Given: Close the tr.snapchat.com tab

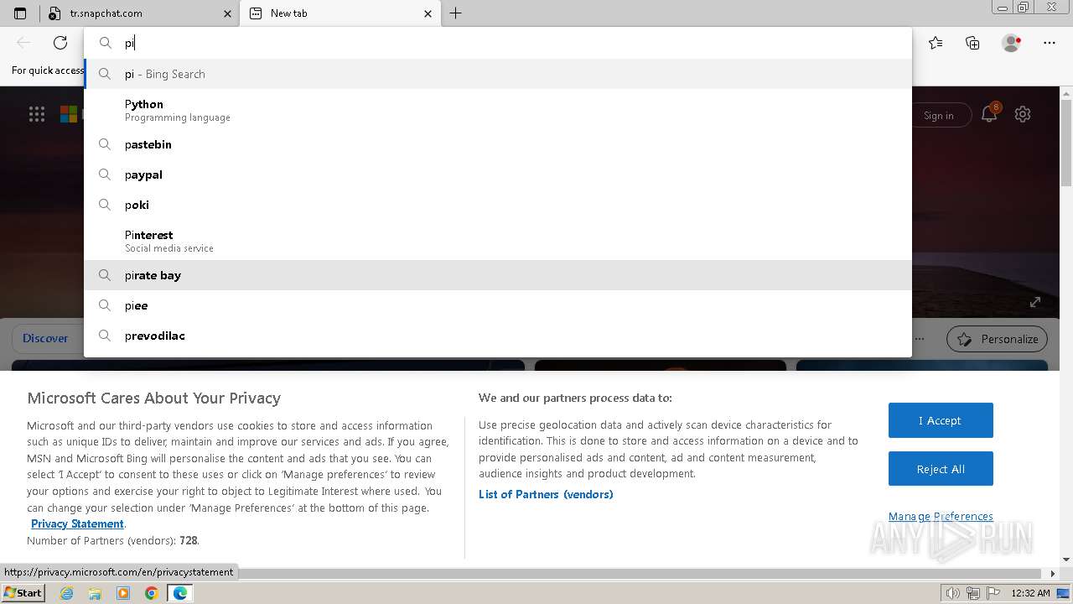Looking at the screenshot, I should coord(227,13).
